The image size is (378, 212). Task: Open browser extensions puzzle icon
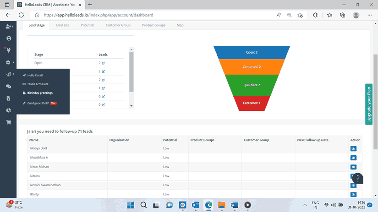coord(315,15)
